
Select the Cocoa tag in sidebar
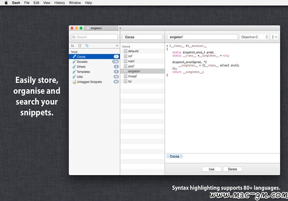94,57
